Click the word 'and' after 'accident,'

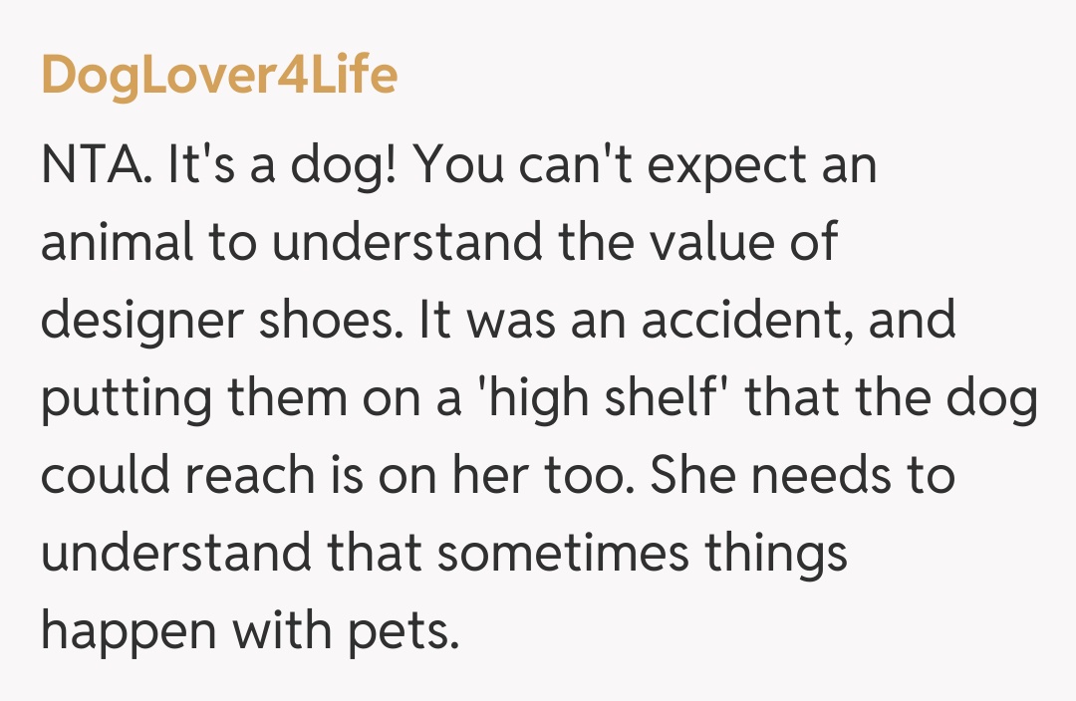911,321
